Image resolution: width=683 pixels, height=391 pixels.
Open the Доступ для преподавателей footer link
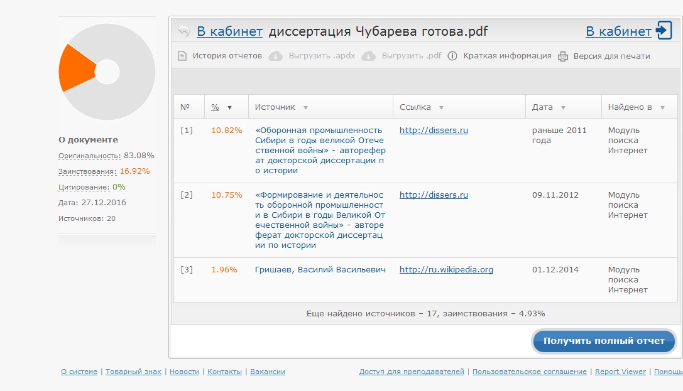(x=412, y=372)
